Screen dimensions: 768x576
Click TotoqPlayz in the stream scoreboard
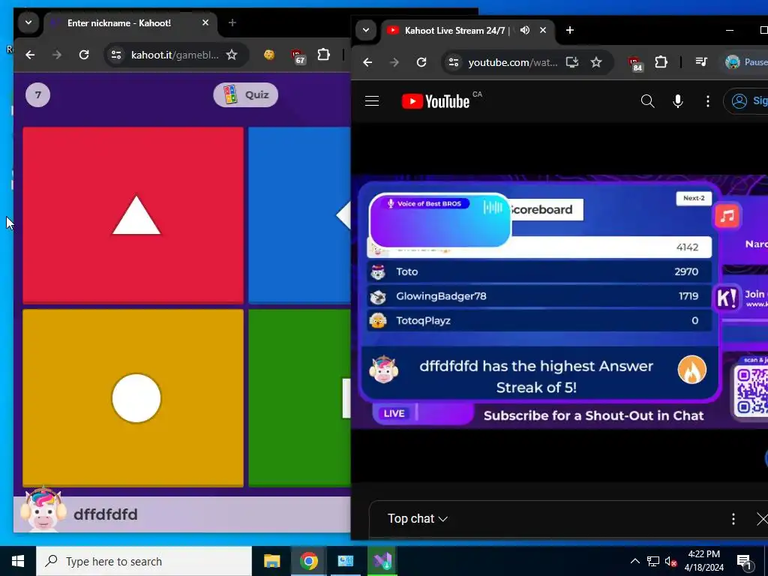539,320
